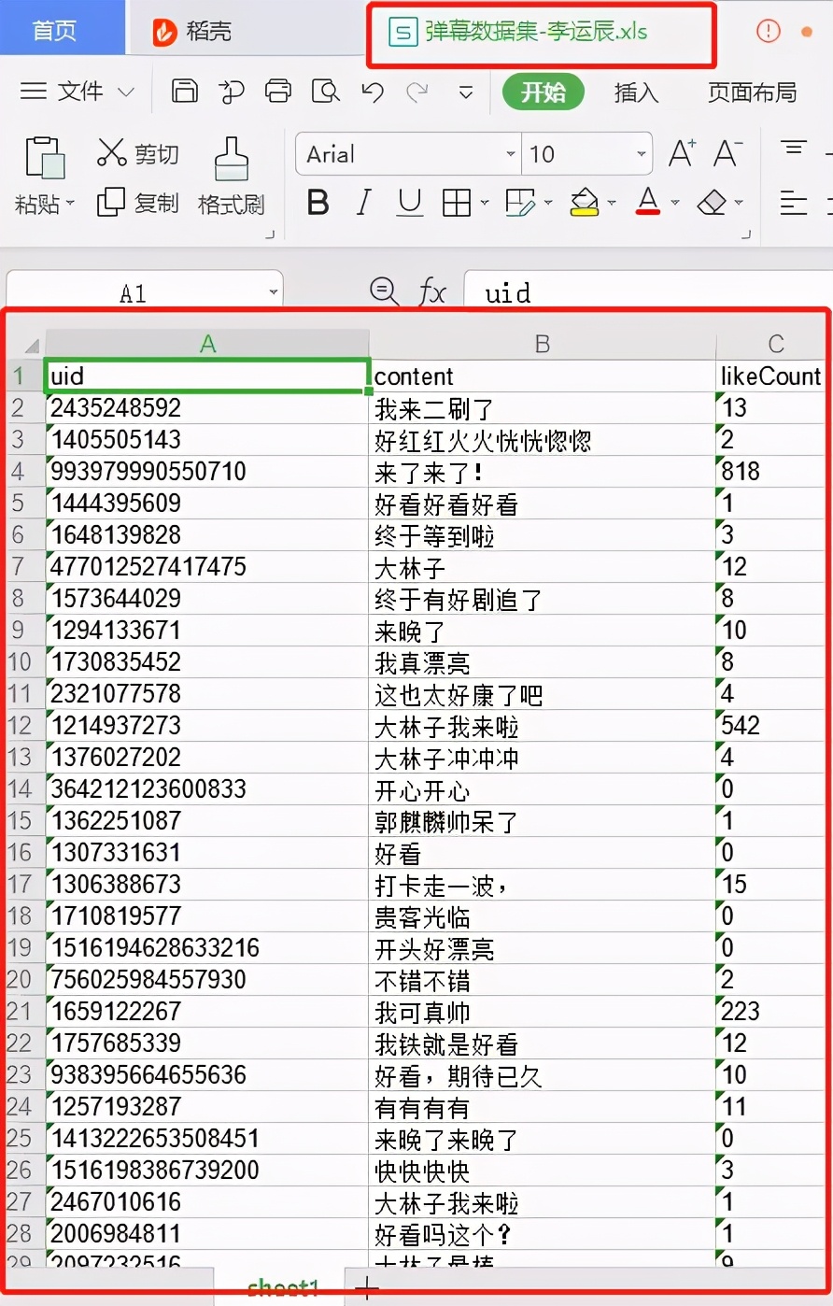The width and height of the screenshot is (833, 1306).
Task: Click the red alert icon in title bar
Action: point(768,31)
